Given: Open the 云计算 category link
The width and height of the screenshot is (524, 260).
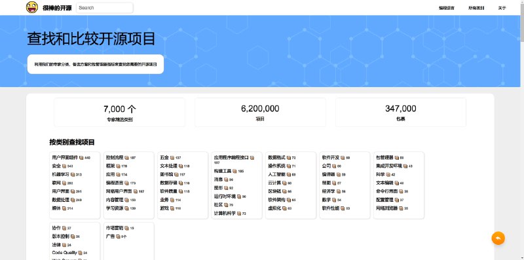Looking at the screenshot, I should tap(274, 183).
